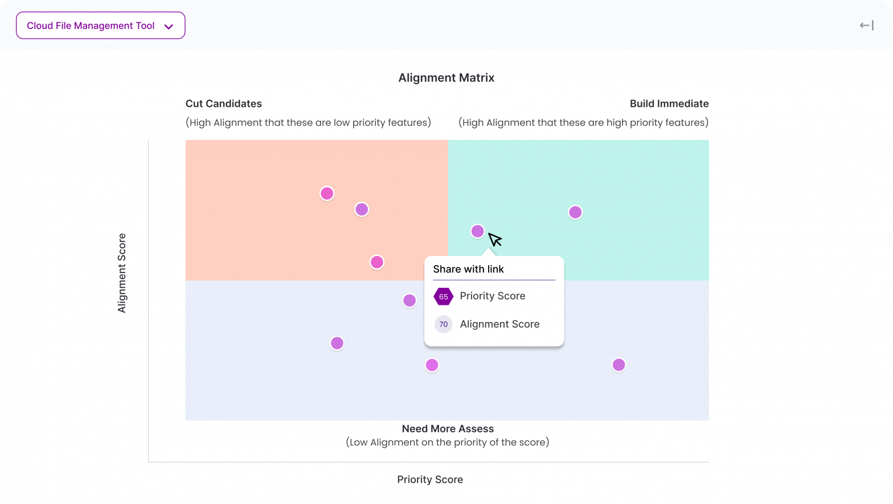Select the return arrow icon top right
Viewport: 893px width, 504px height.
[x=865, y=25]
